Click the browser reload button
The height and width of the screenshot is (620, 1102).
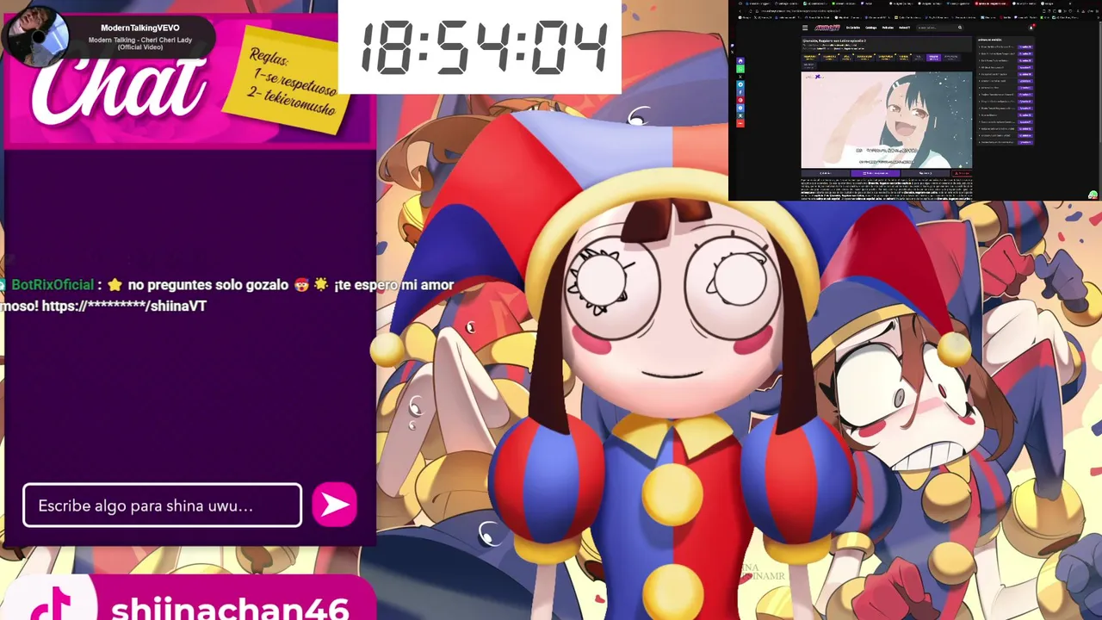click(x=750, y=11)
